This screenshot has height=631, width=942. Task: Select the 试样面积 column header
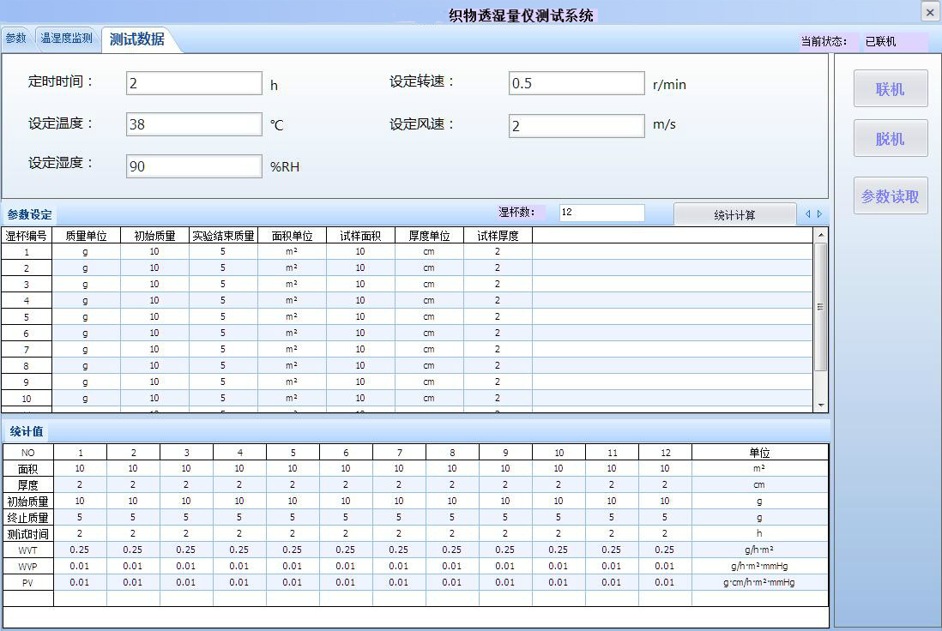pos(362,235)
